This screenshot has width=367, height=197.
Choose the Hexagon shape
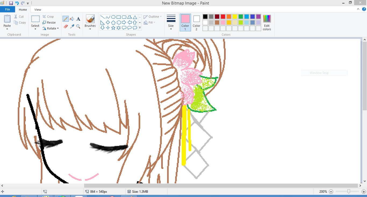click(118, 22)
